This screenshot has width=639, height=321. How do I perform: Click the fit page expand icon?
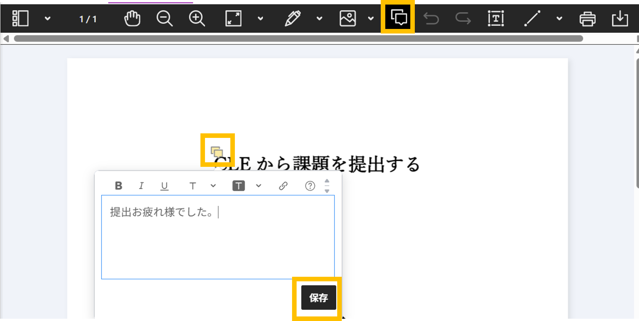click(x=233, y=19)
